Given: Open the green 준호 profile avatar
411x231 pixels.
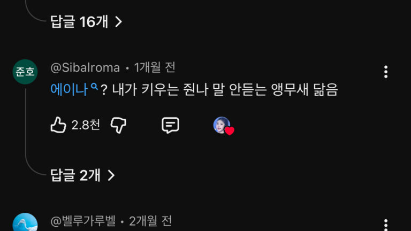Looking at the screenshot, I should click(25, 72).
